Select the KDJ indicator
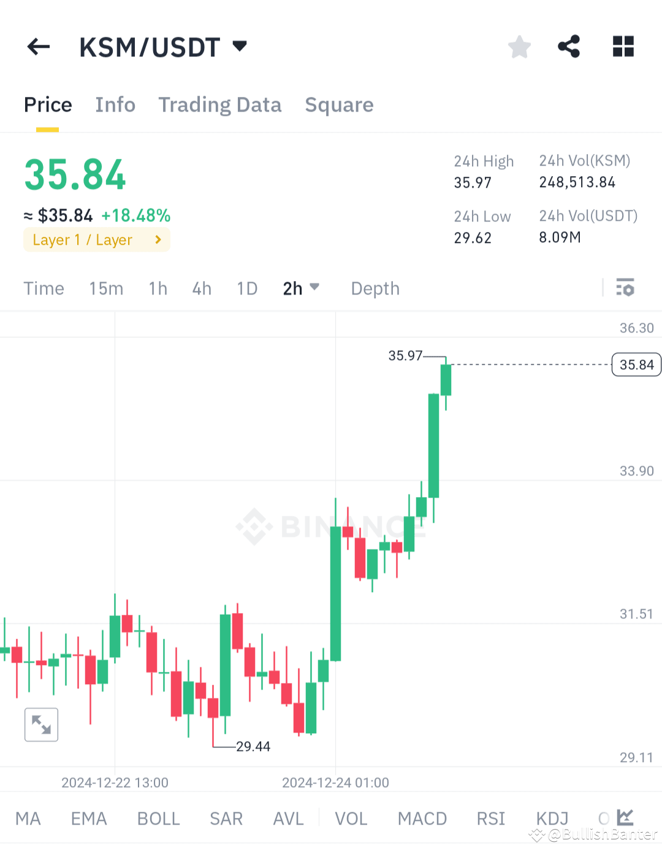Image resolution: width=662 pixels, height=848 pixels. pyautogui.click(x=551, y=818)
